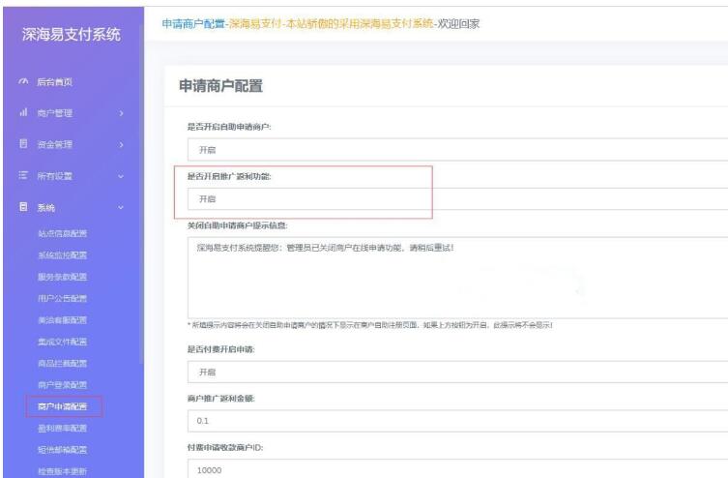Open 服务条款配置 in the sidebar

pos(62,277)
